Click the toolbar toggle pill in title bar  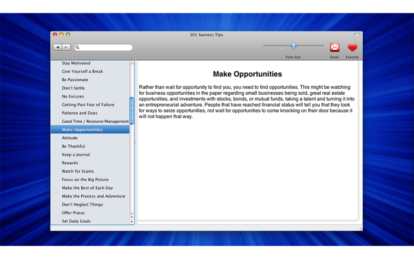coord(357,35)
